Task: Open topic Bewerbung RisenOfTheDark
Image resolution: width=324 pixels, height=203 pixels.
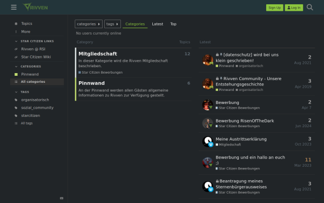Action: click(x=245, y=121)
